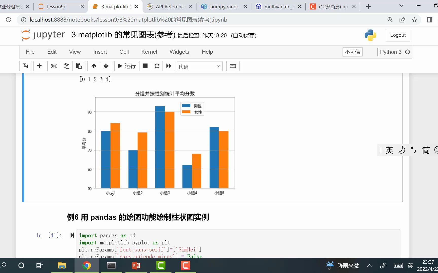This screenshot has width=438, height=273.
Task: Restart kernel and run all cells icon
Action: (169, 66)
